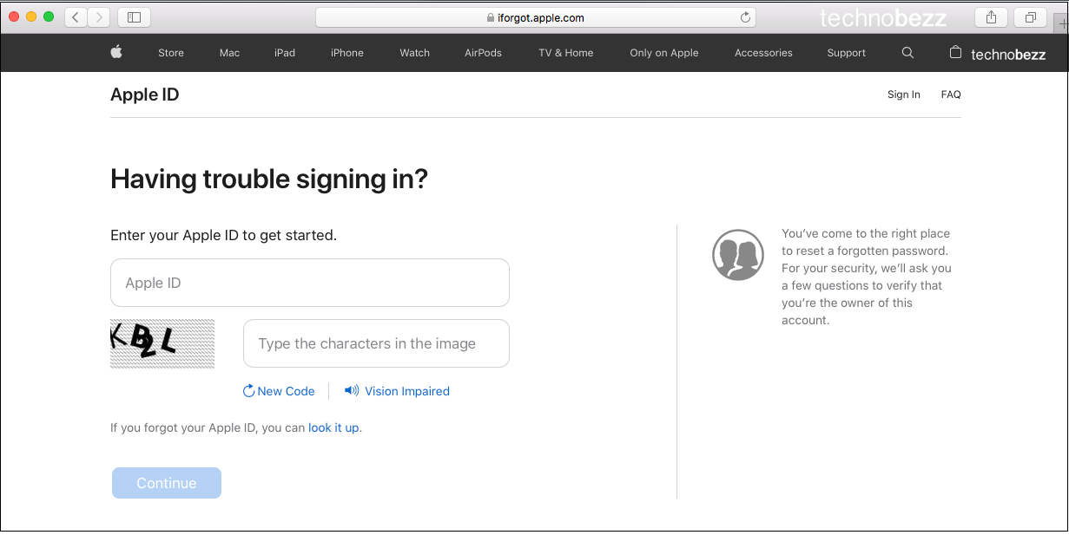Open the search magnifier icon
The width and height of the screenshot is (1069, 535).
[907, 53]
